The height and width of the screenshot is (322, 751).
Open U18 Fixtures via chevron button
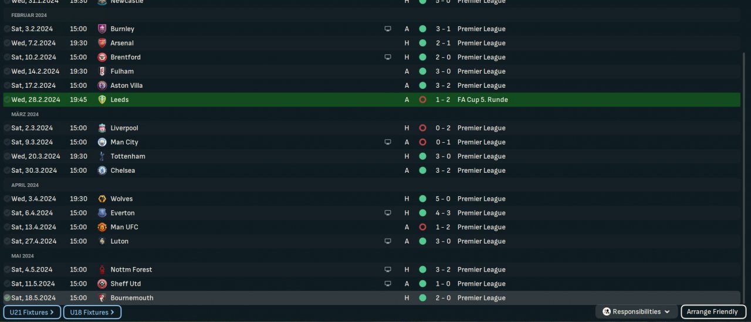pos(92,312)
